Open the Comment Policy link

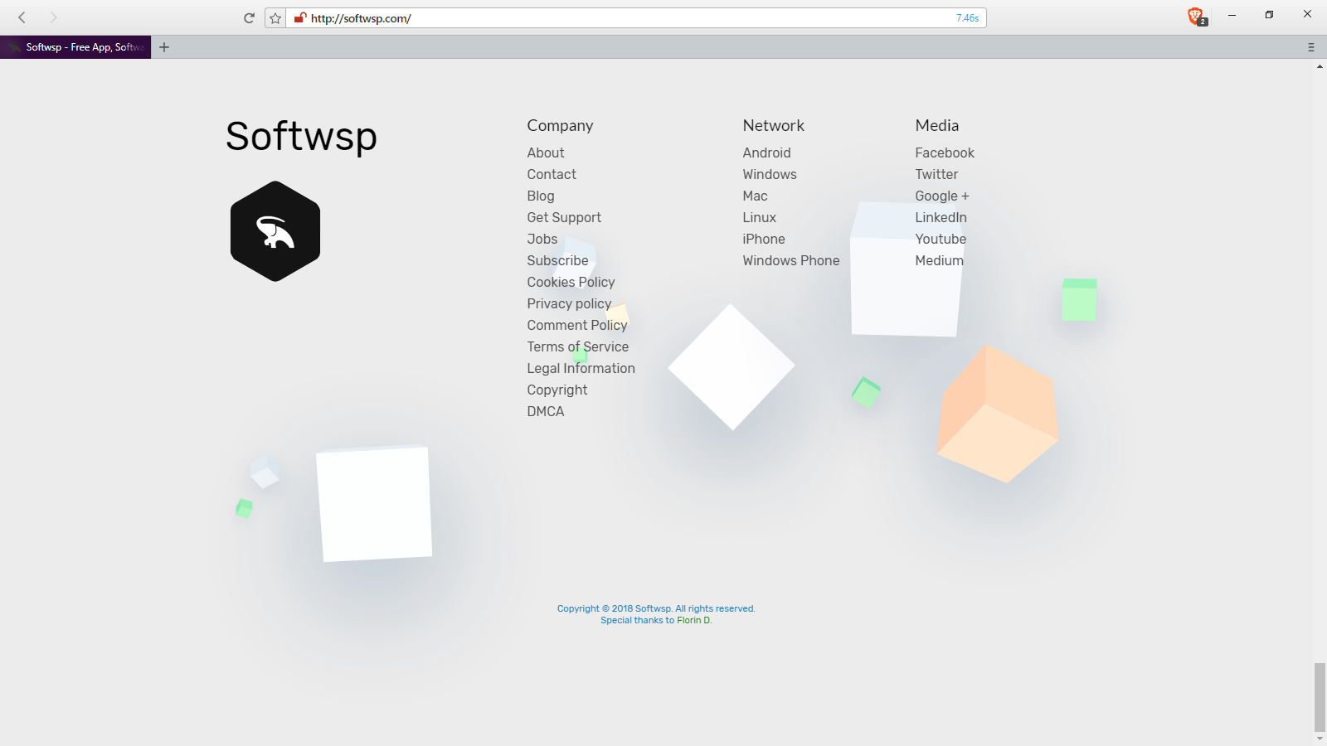click(577, 325)
